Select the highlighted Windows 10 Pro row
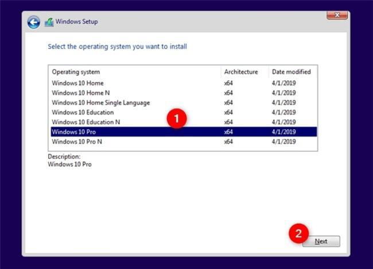373x269 pixels. 184,132
